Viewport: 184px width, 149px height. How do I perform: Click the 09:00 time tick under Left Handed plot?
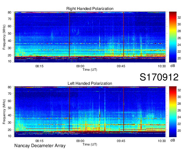pos(80,141)
